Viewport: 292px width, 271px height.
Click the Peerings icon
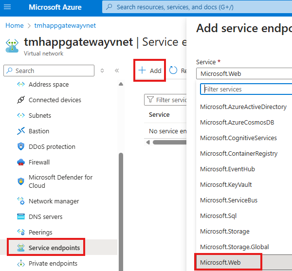tap(21, 232)
